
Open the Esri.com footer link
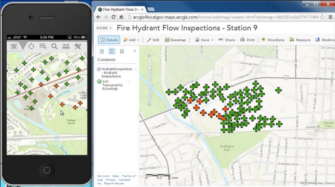point(103,176)
